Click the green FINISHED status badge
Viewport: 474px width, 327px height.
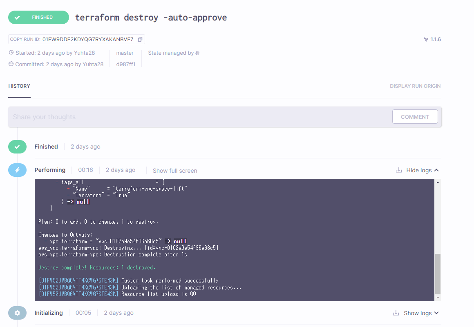click(38, 17)
